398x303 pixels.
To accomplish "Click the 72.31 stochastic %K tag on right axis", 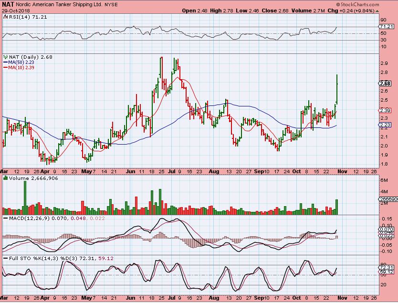I will click(x=387, y=268).
